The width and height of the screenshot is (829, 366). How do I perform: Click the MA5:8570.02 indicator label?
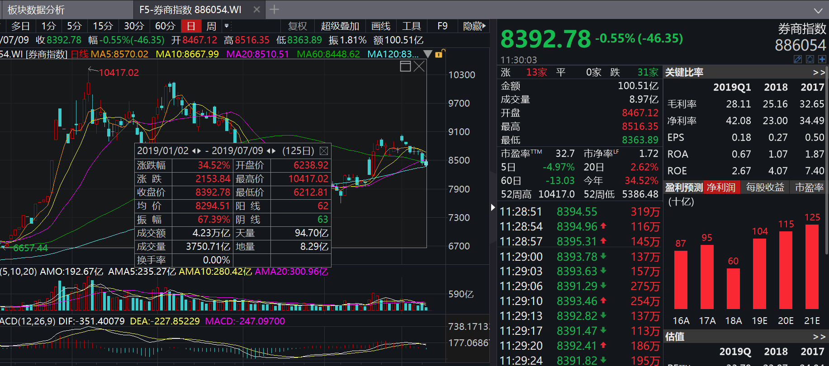119,54
